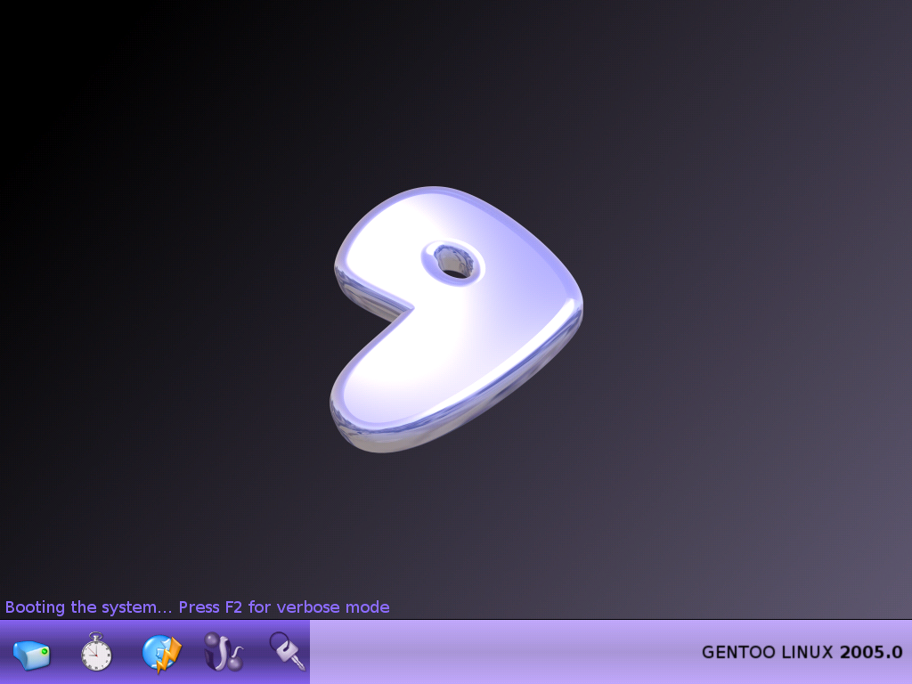Click the stopwatch clock icon
Screen dimensions: 912x684
tap(96, 651)
